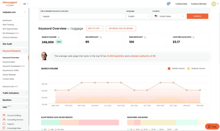Screen dimensions: 220x131
Task: Click the NOV 2022 mobile volume point
Action: [160, 82]
